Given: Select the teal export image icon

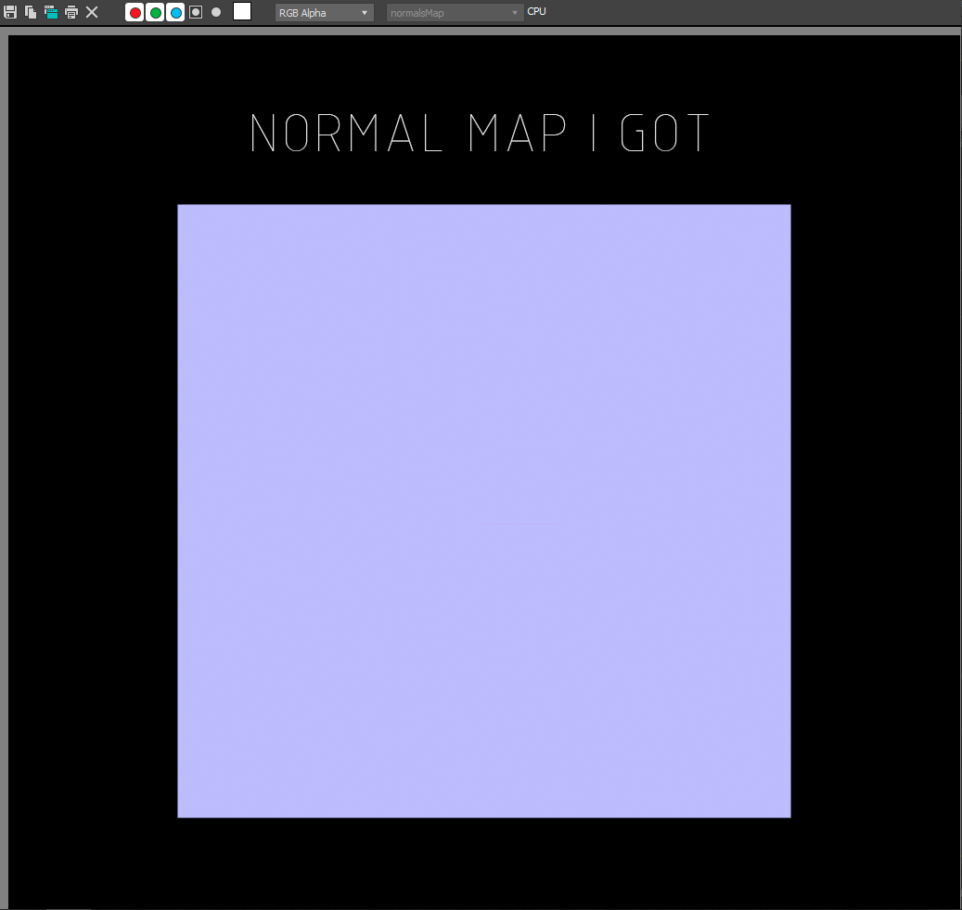Looking at the screenshot, I should click(x=51, y=12).
